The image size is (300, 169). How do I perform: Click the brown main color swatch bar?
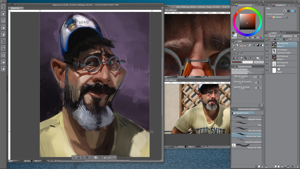[x=237, y=62]
